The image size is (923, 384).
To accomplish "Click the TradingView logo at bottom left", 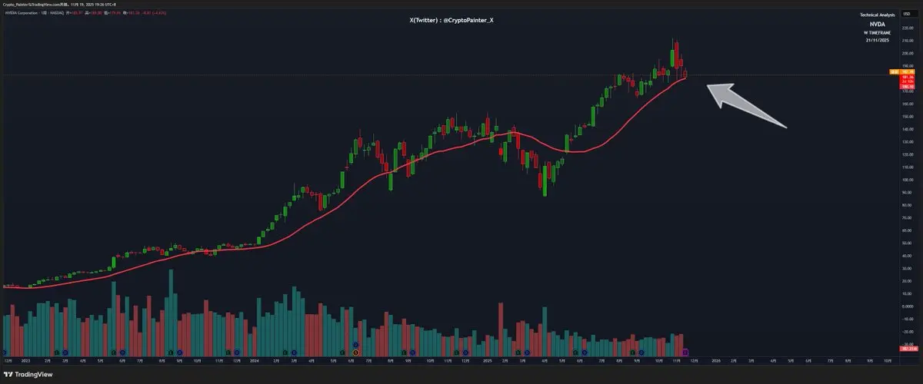I will pyautogui.click(x=28, y=374).
